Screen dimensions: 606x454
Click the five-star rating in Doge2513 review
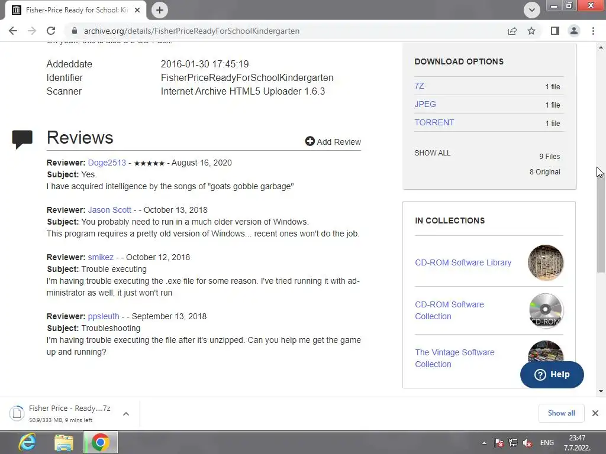(x=149, y=163)
